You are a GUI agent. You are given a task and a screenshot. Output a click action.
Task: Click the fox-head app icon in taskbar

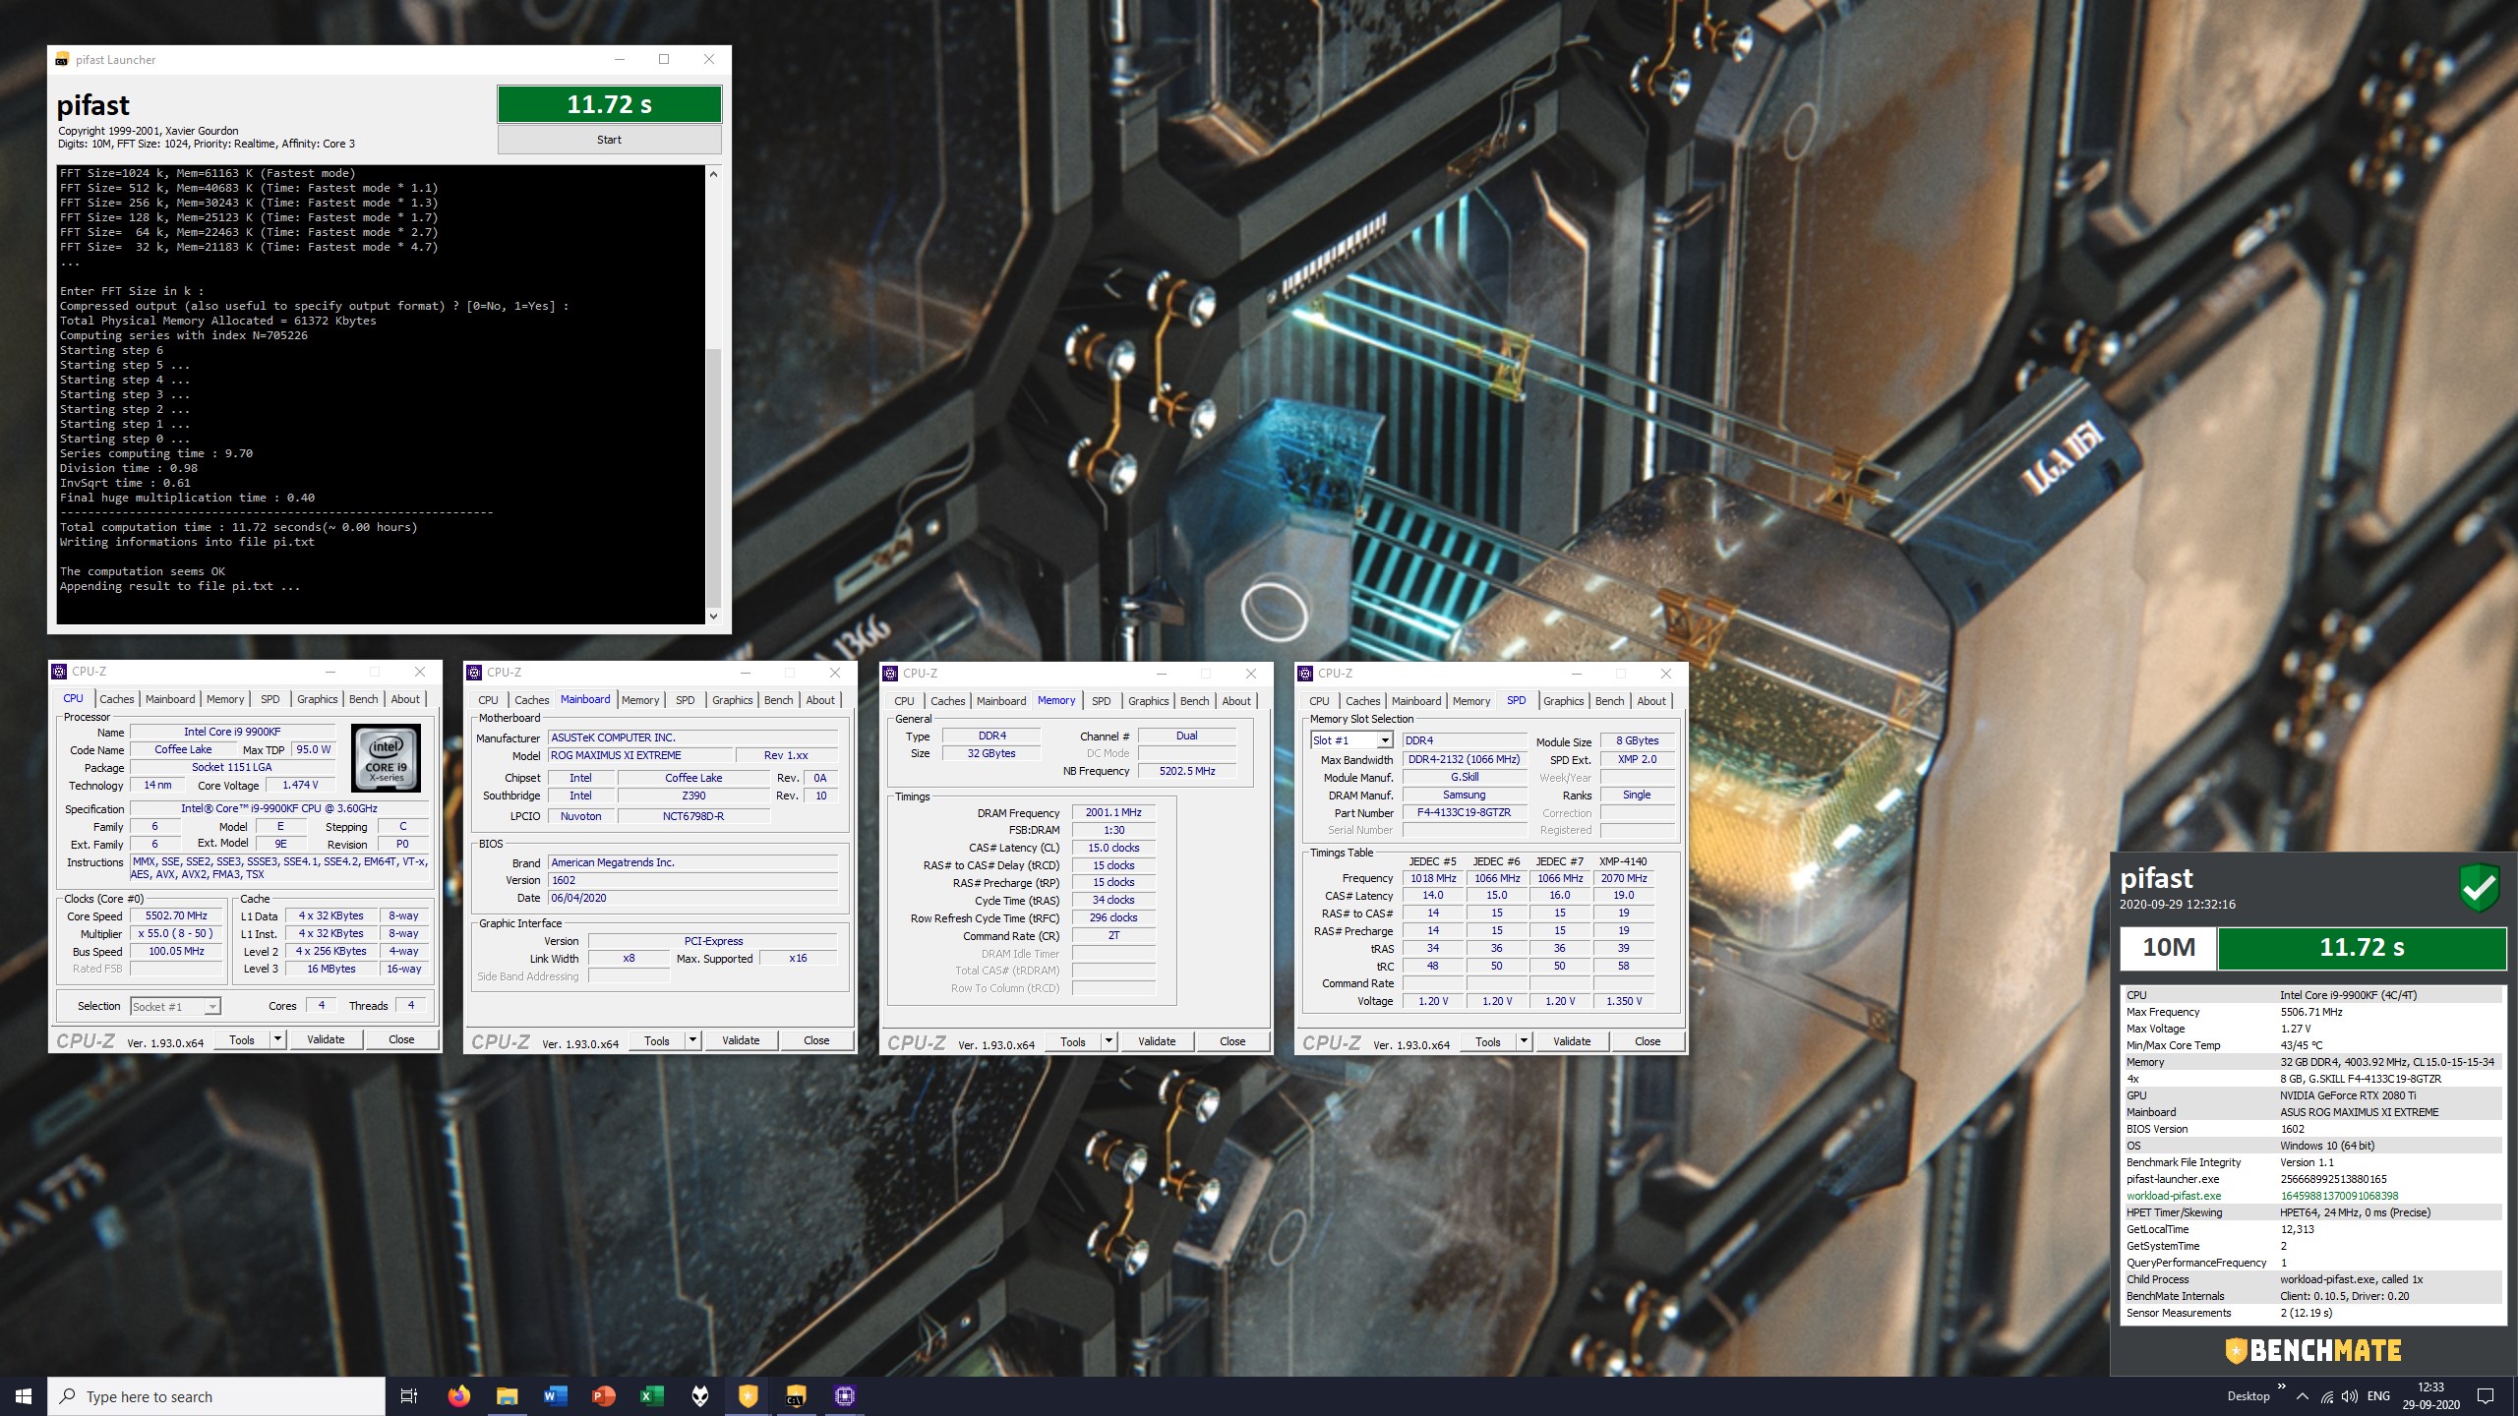click(x=699, y=1396)
